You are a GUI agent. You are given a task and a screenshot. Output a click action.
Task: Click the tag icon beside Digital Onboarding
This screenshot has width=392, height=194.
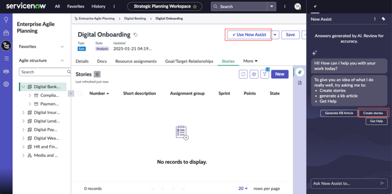[135, 35]
